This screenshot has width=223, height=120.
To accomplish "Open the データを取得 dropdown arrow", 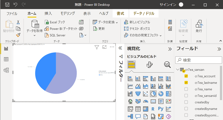I will point(34,35).
